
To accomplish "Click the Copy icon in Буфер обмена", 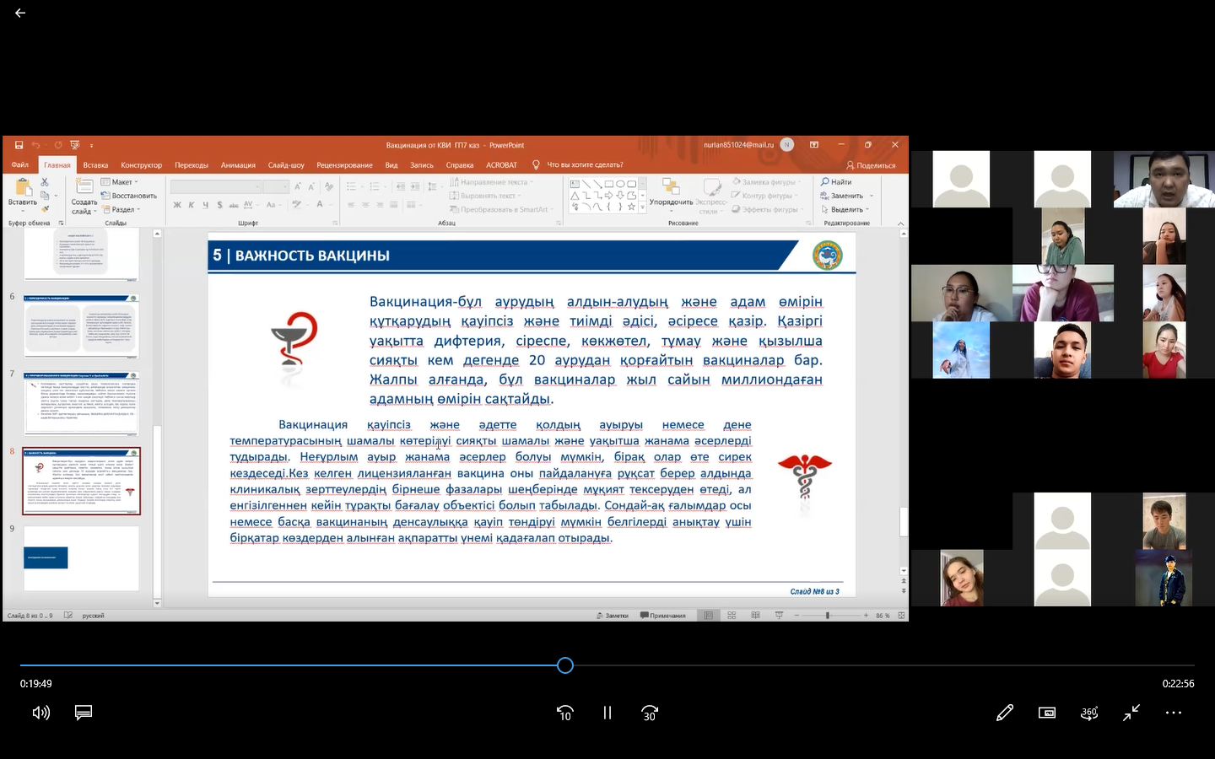I will point(45,196).
